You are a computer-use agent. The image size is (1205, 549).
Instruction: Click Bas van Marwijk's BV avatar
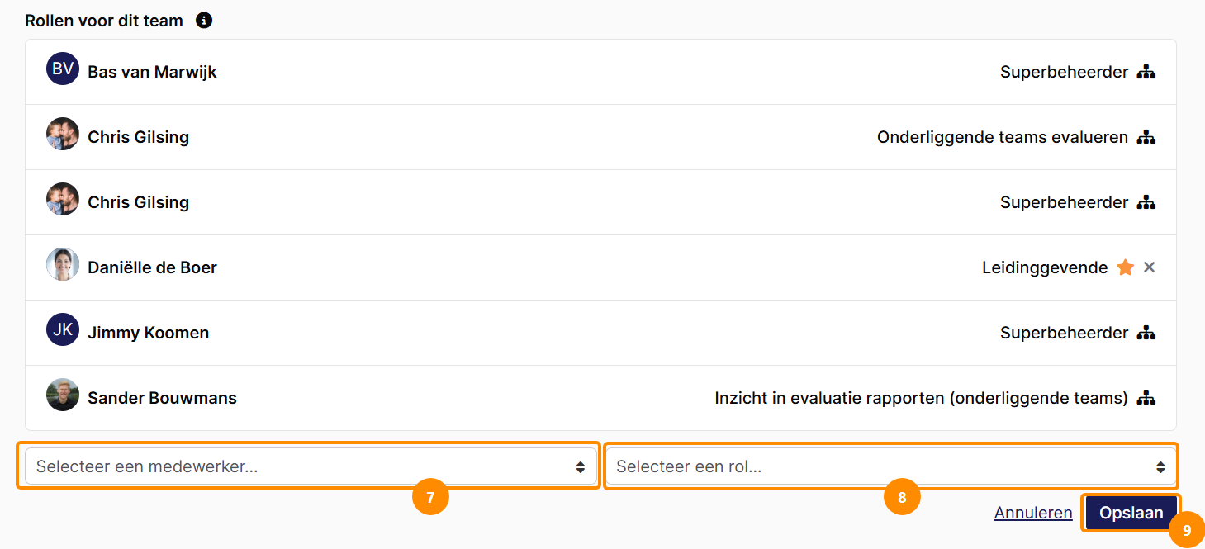click(63, 69)
